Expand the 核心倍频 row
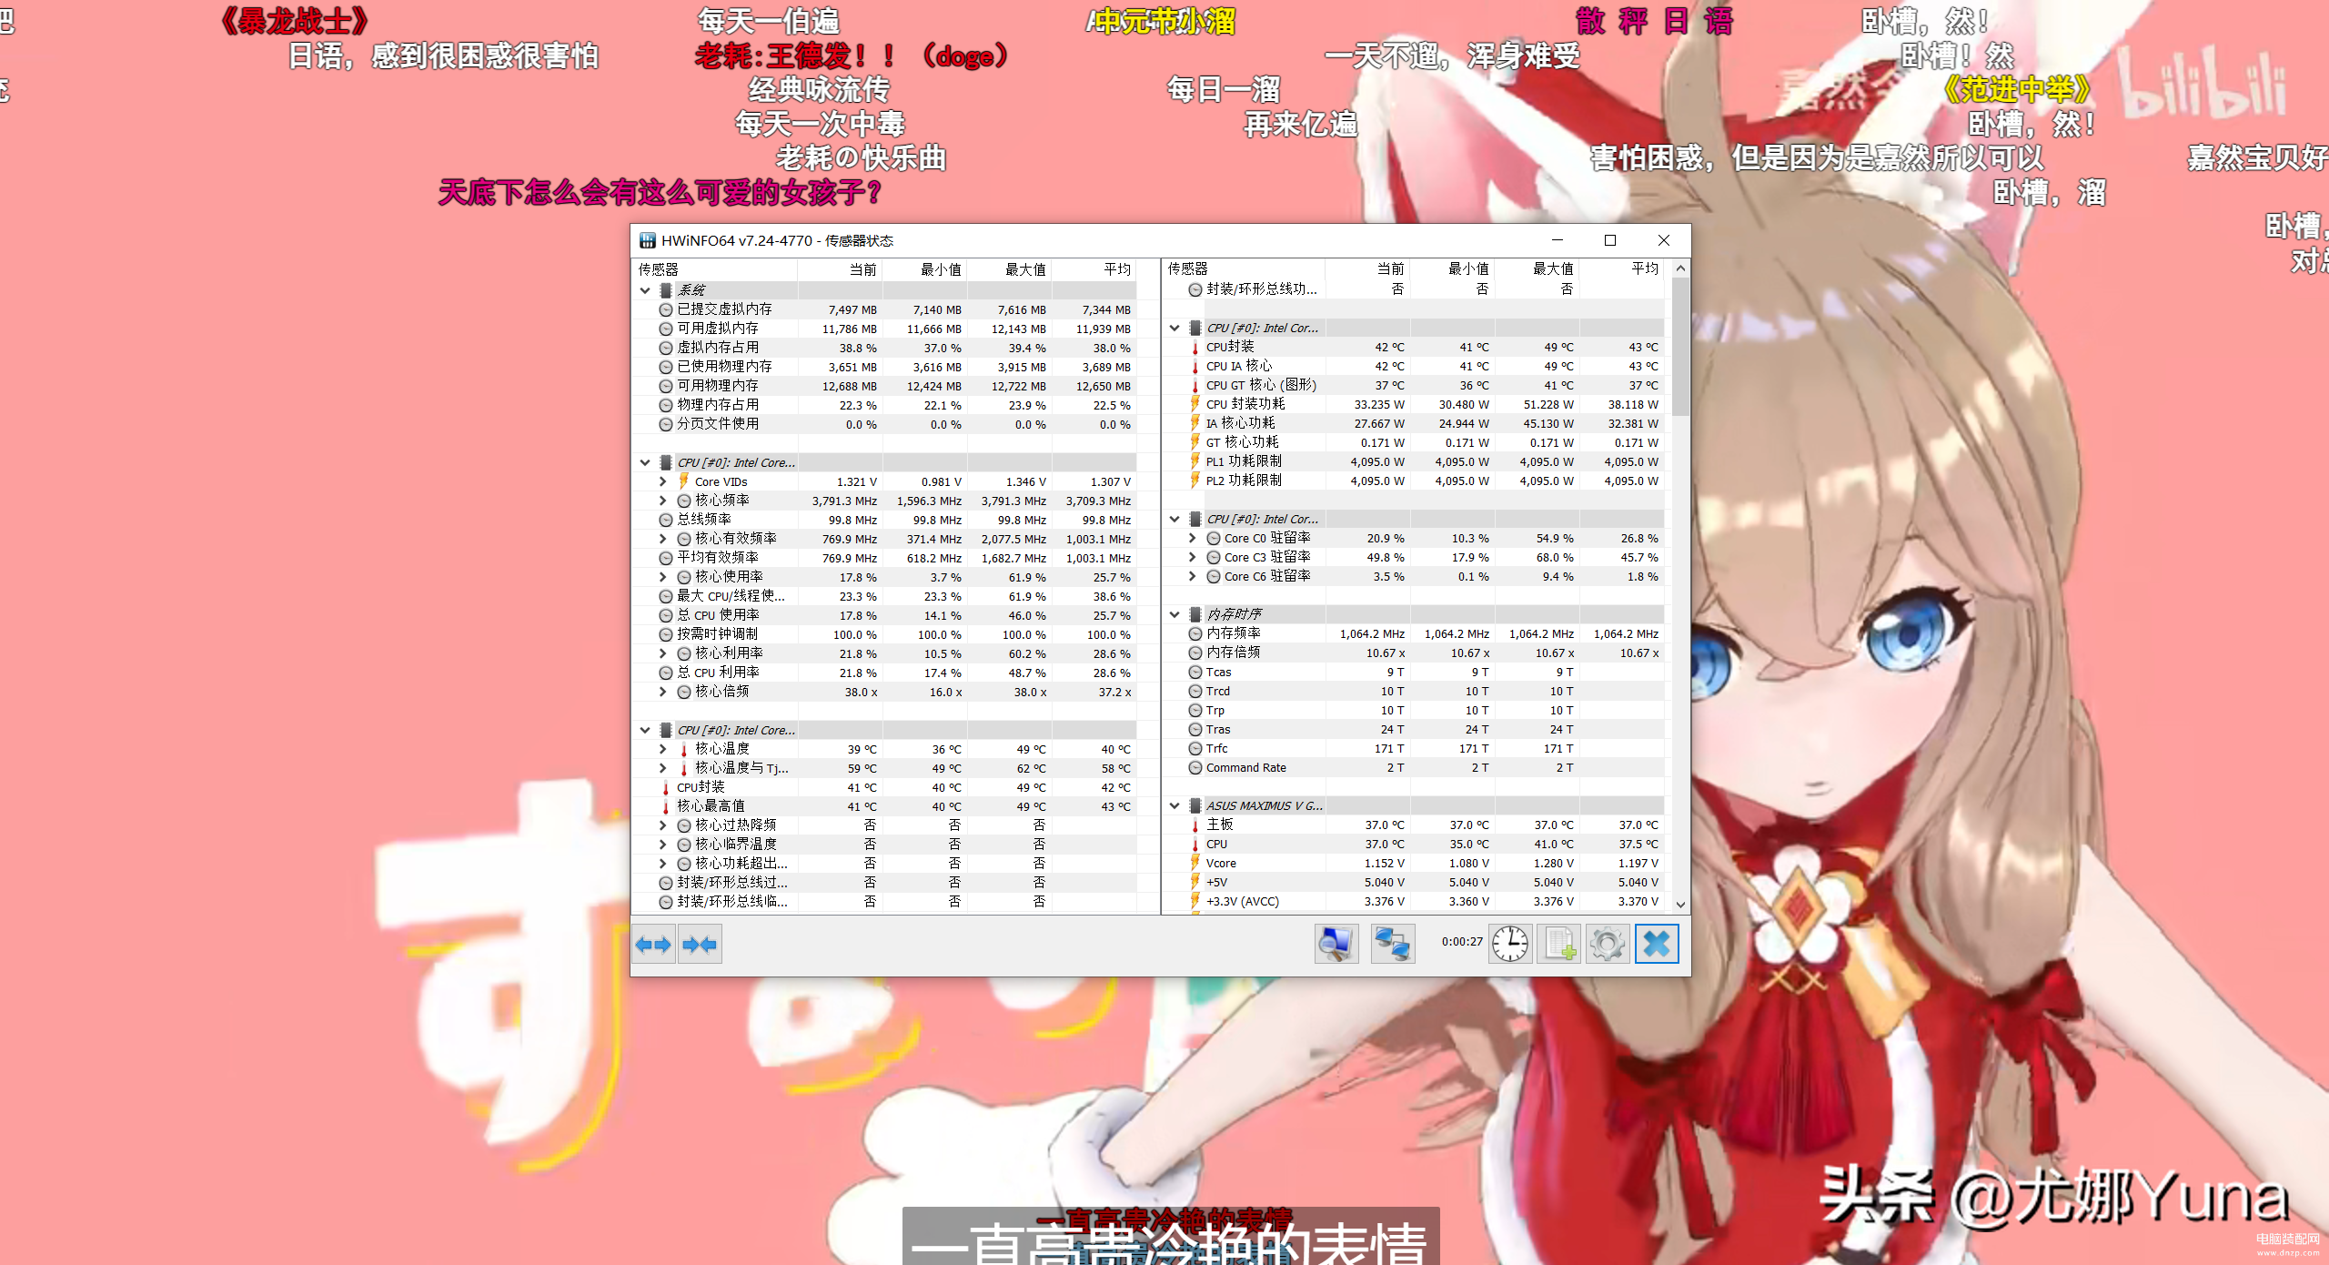The height and width of the screenshot is (1265, 2329). click(663, 692)
